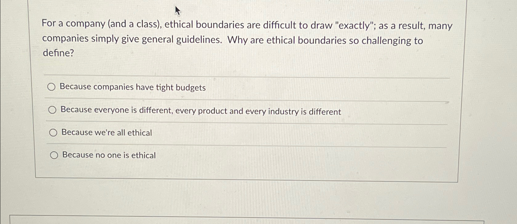Click the "Because we're all ethical" answer text

coord(106,132)
